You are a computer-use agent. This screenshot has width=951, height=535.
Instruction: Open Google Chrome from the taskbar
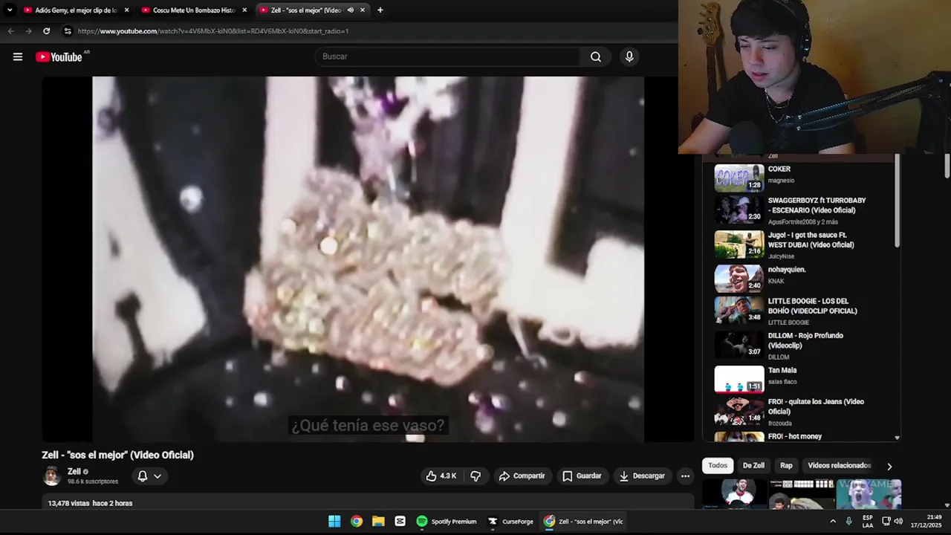(x=357, y=521)
